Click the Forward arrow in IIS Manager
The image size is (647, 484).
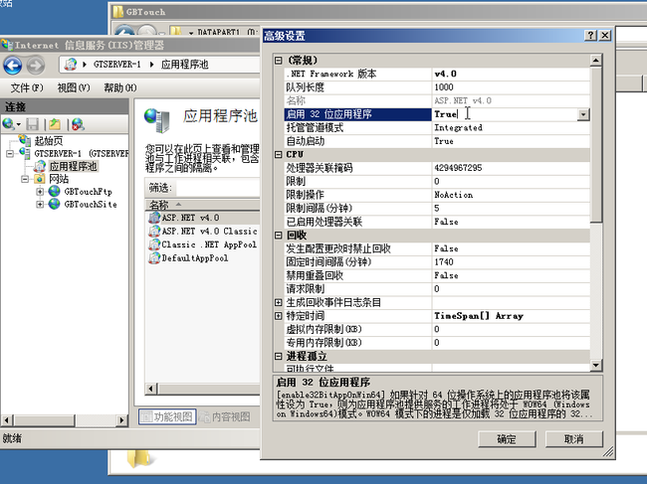[x=36, y=65]
